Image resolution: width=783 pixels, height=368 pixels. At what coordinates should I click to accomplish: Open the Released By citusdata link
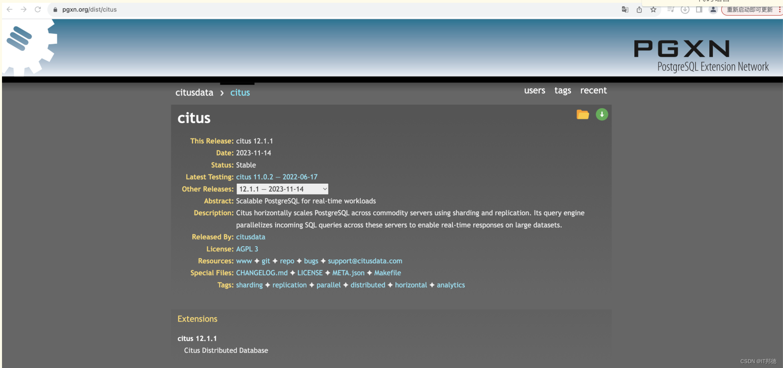coord(250,237)
